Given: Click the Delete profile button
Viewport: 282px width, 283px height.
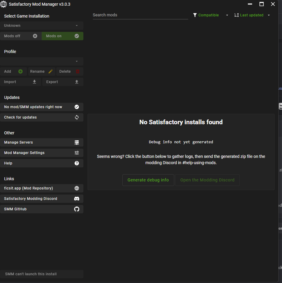Looking at the screenshot, I should click(70, 71).
